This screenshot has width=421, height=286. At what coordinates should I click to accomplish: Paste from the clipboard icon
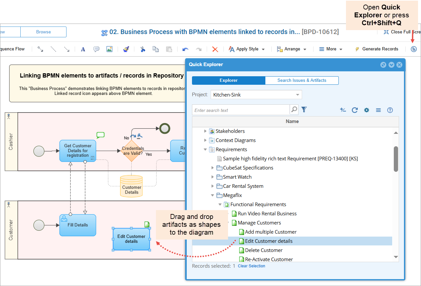(169, 49)
